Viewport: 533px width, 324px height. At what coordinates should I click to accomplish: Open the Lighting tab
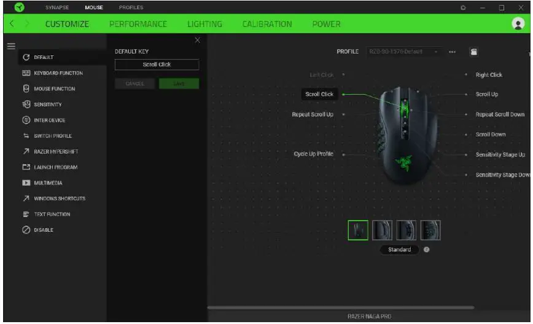tap(204, 24)
